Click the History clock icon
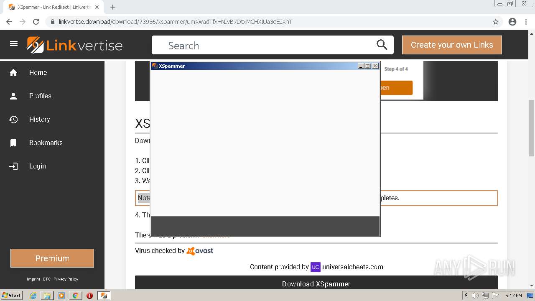Viewport: 535px width, 301px height. click(13, 120)
